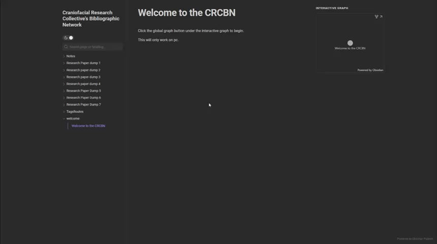The height and width of the screenshot is (244, 437).
Task: Open Research paper dump 2 folder
Action: coord(83,70)
